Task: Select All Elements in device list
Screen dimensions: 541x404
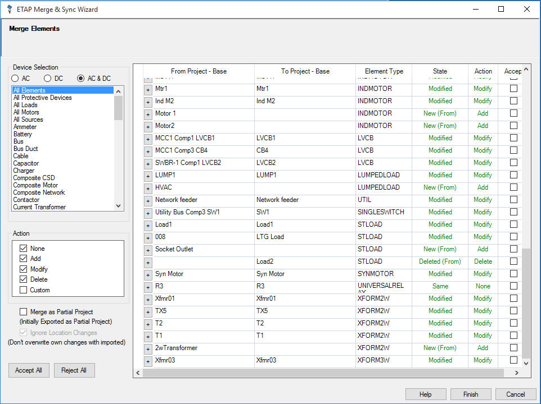Action: [x=63, y=90]
